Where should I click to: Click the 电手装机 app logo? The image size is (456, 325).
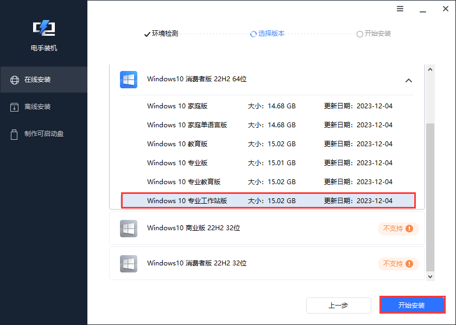(x=43, y=28)
